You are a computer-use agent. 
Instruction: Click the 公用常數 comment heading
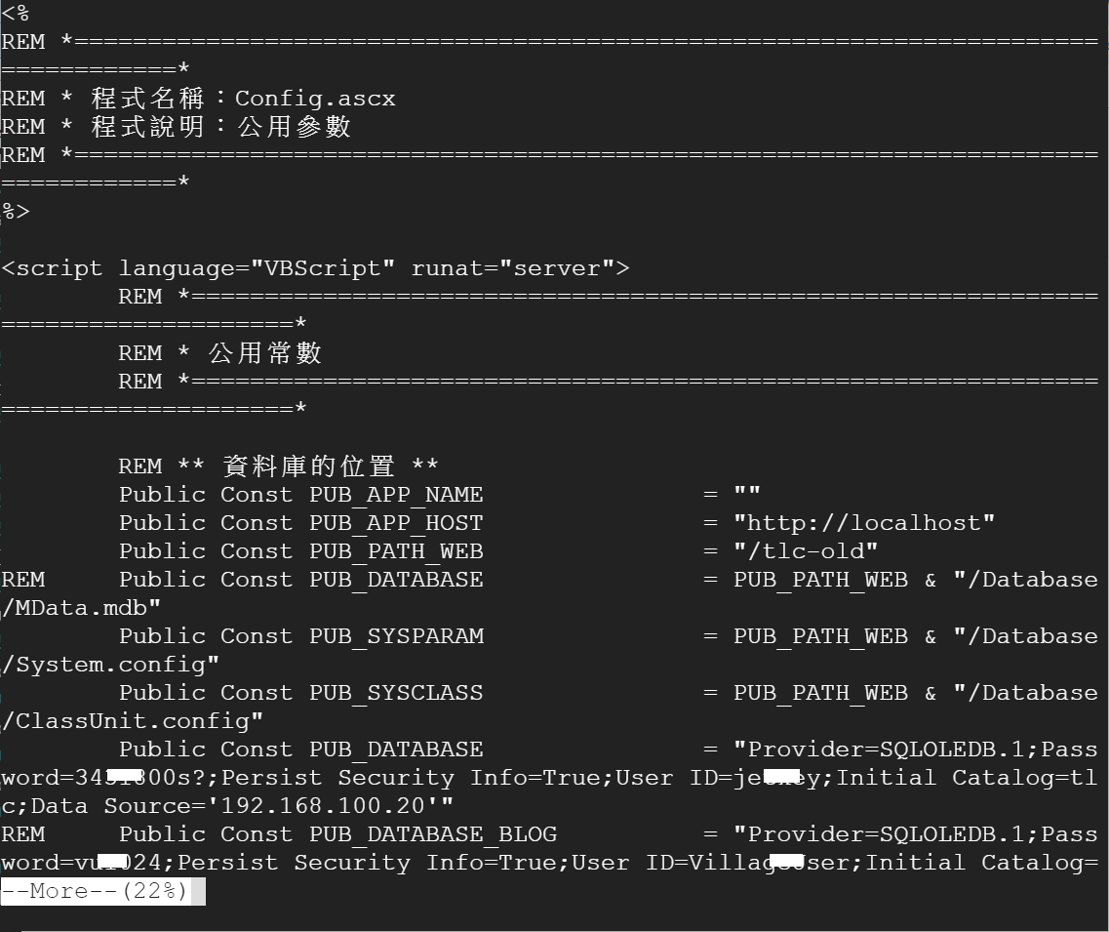[x=265, y=353]
